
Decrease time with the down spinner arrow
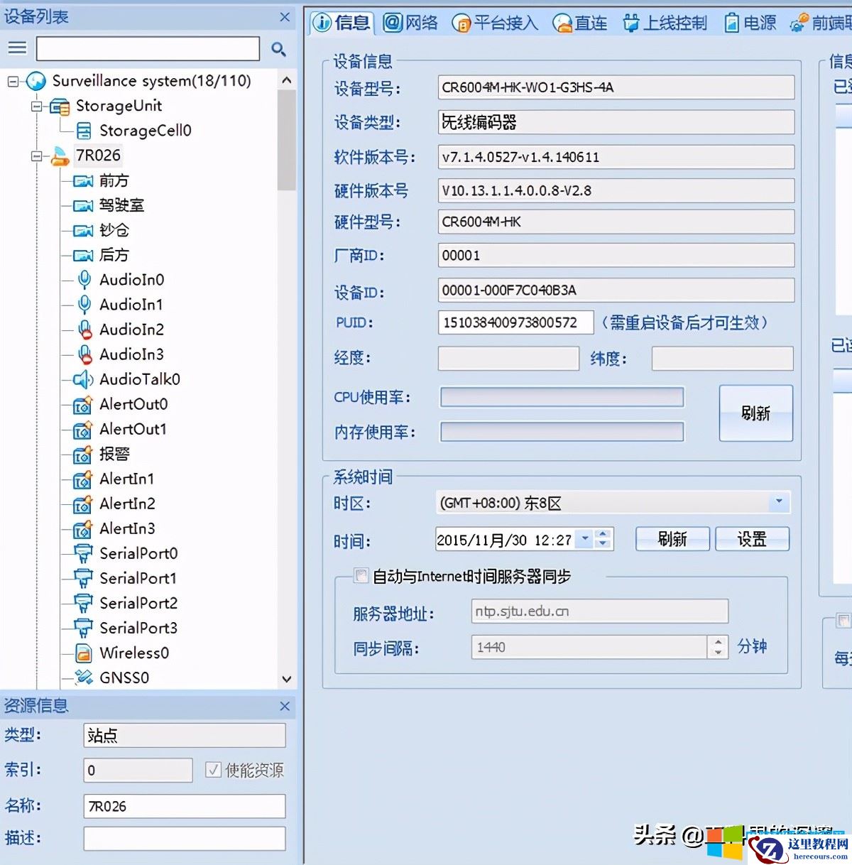[x=603, y=544]
